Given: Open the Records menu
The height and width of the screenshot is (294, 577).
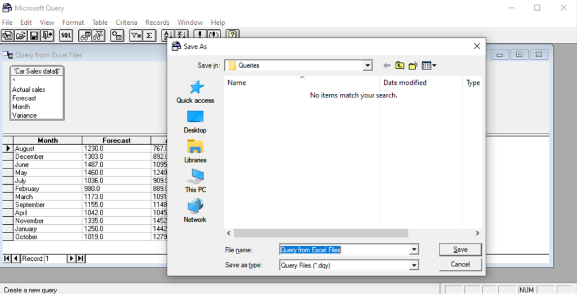Looking at the screenshot, I should pyautogui.click(x=158, y=23).
